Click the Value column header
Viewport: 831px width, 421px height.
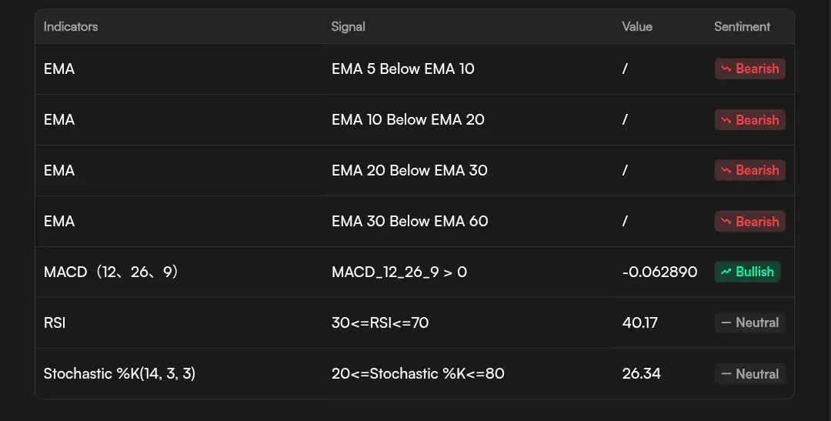pos(637,27)
